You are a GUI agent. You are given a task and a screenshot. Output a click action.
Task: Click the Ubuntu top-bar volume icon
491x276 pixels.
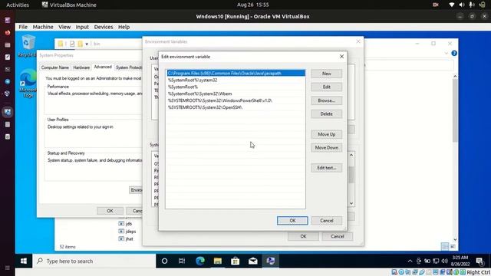click(x=462, y=5)
